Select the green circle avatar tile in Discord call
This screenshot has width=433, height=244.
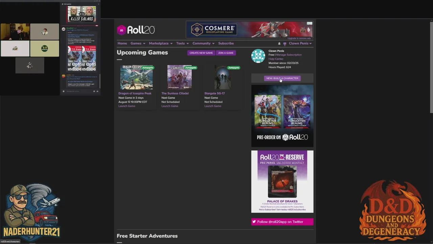(44, 48)
